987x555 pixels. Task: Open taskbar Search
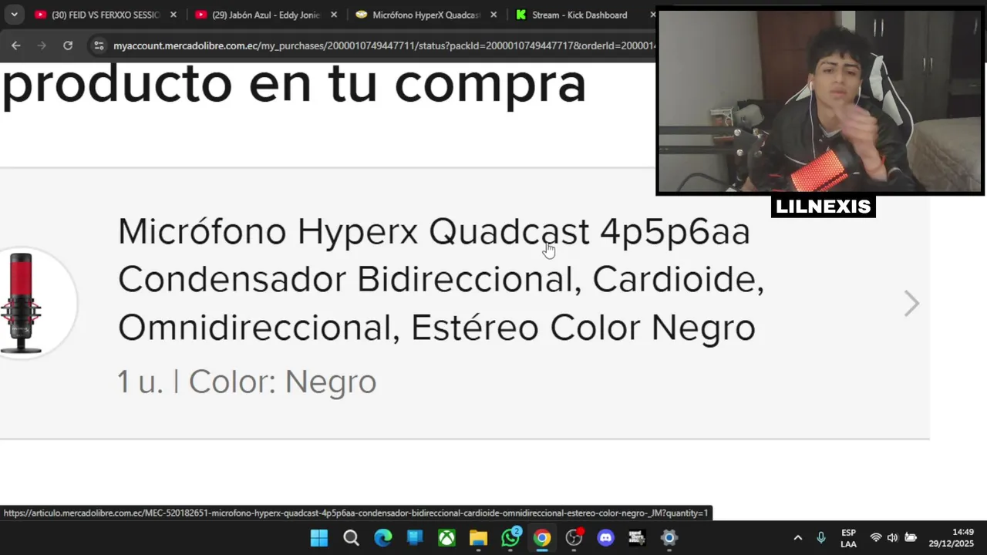(x=351, y=538)
